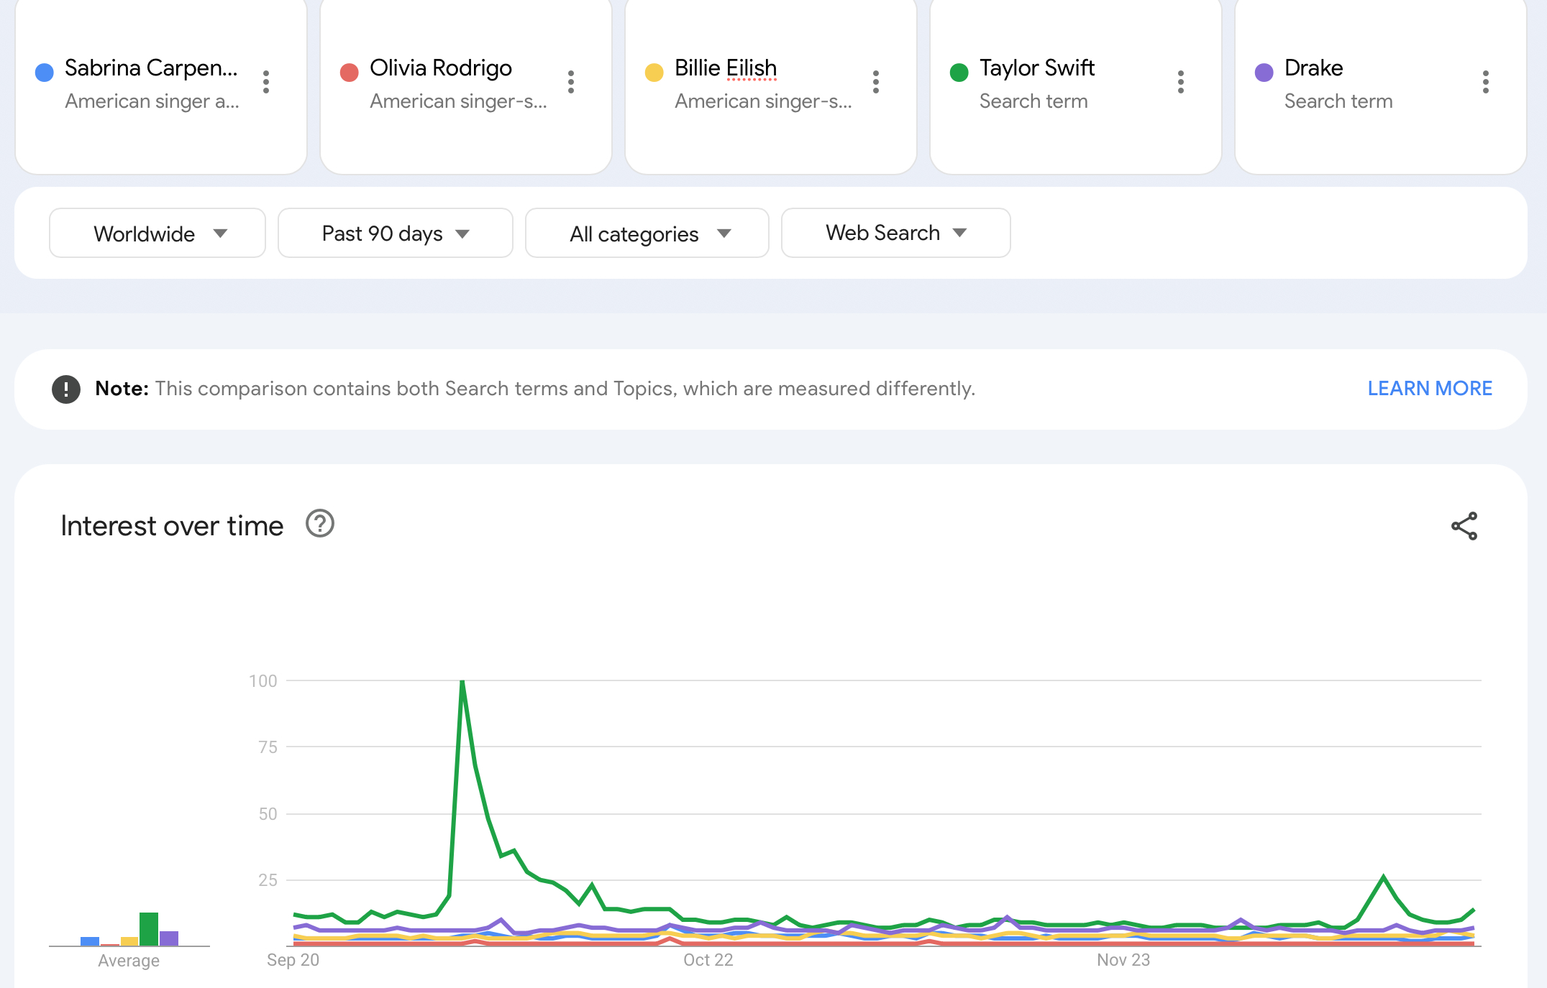
Task: Open Drake card's three-dot menu
Action: [x=1486, y=82]
